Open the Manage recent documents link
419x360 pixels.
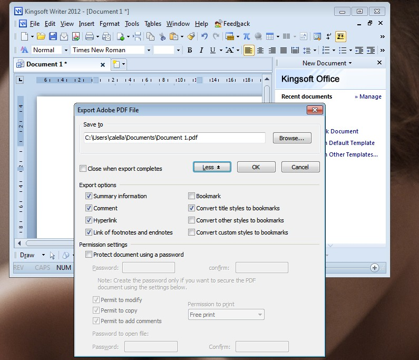368,97
